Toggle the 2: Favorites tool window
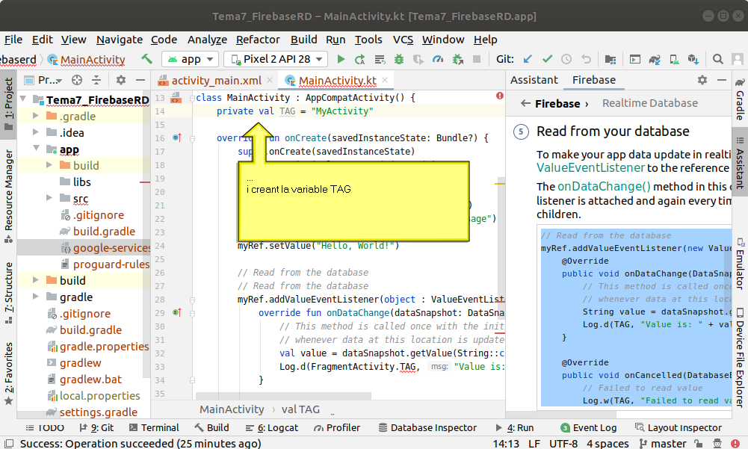This screenshot has width=748, height=449. (x=8, y=374)
